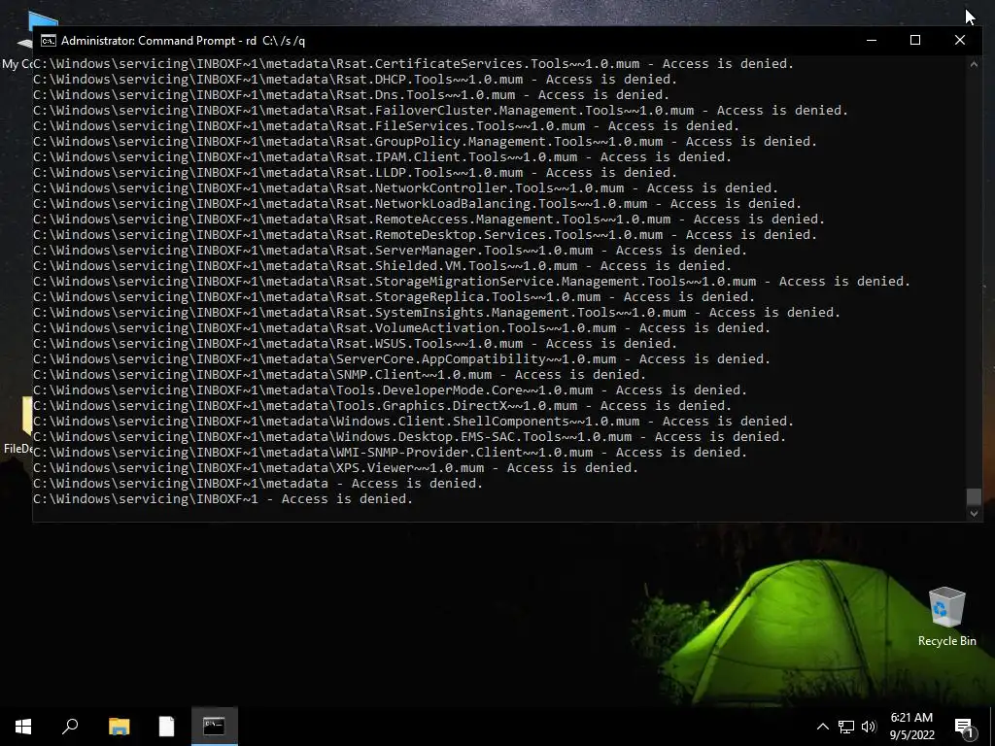Click the WMI-SNMP-Provider.Client line
The height and width of the screenshot is (746, 995).
391,453
